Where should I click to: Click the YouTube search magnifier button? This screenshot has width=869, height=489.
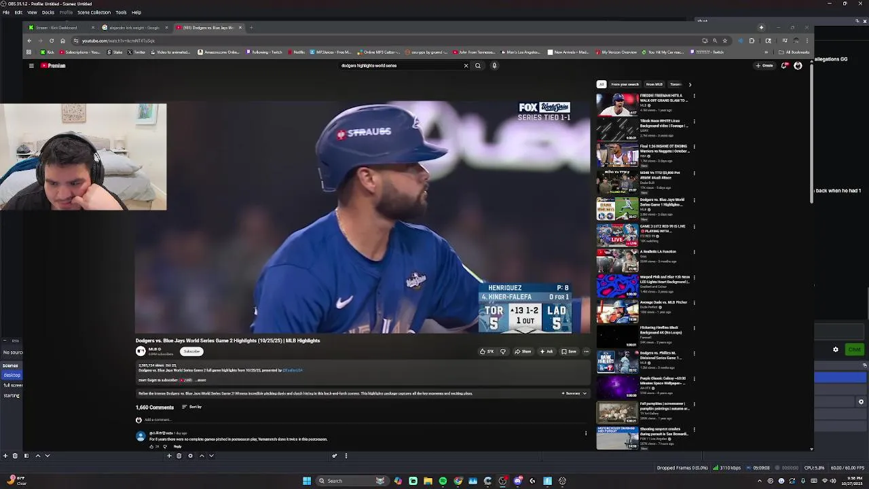(478, 66)
